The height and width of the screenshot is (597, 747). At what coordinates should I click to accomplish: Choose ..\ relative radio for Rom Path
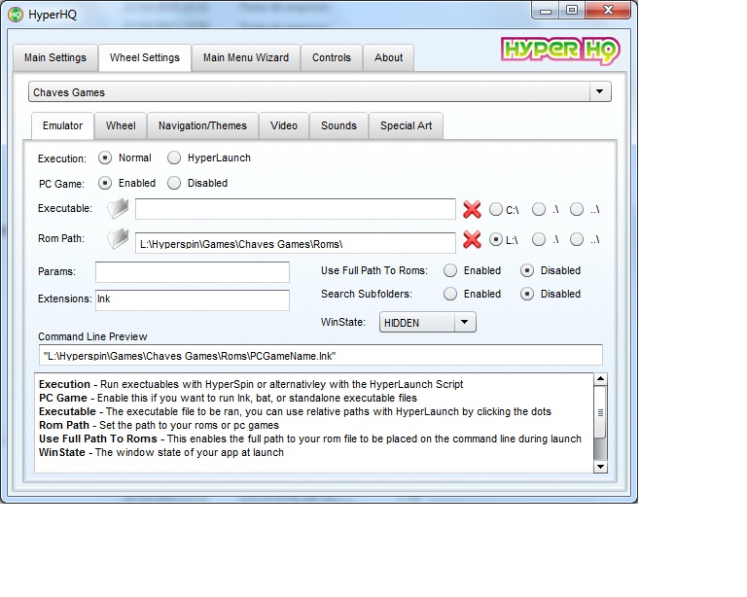(x=577, y=239)
